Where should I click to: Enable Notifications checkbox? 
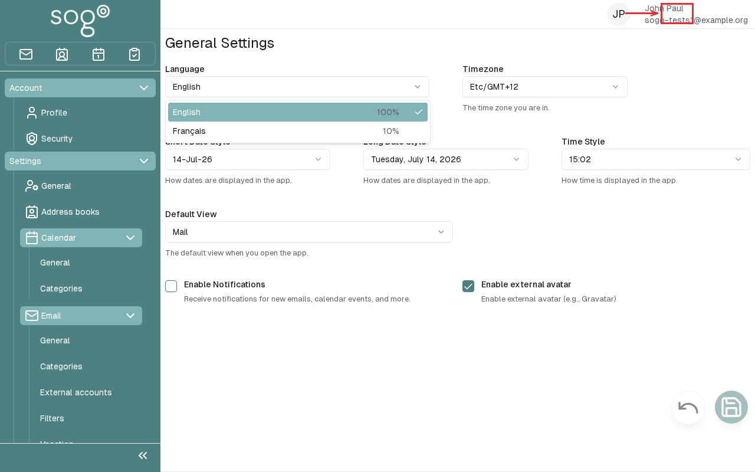[171, 286]
